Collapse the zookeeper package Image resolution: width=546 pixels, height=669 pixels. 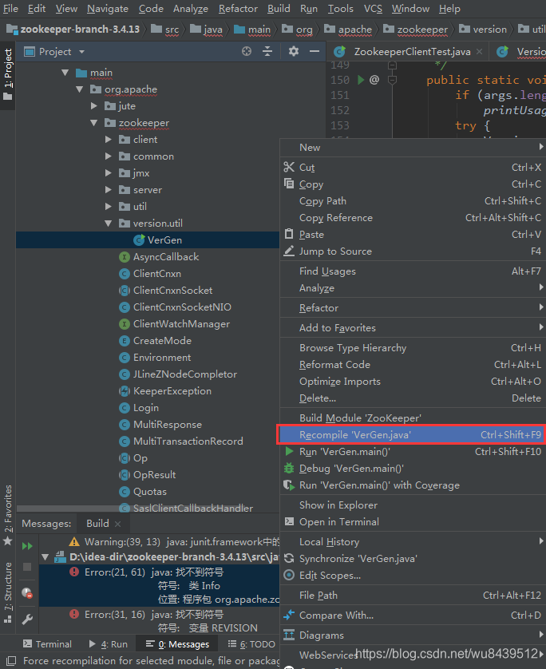[x=94, y=123]
